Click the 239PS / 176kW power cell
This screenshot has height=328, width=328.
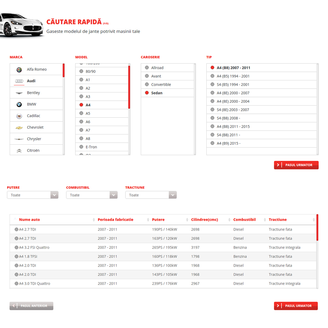pos(164,283)
